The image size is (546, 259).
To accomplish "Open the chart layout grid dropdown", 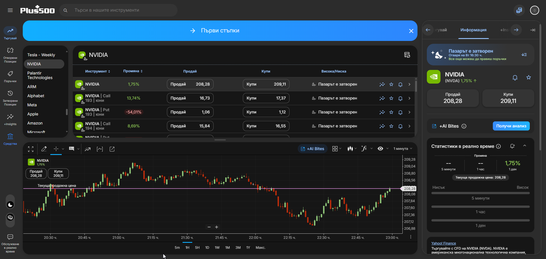I will pyautogui.click(x=337, y=149).
